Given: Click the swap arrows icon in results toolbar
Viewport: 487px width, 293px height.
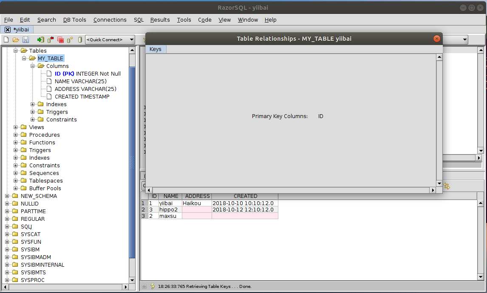Looking at the screenshot, I should 447,186.
